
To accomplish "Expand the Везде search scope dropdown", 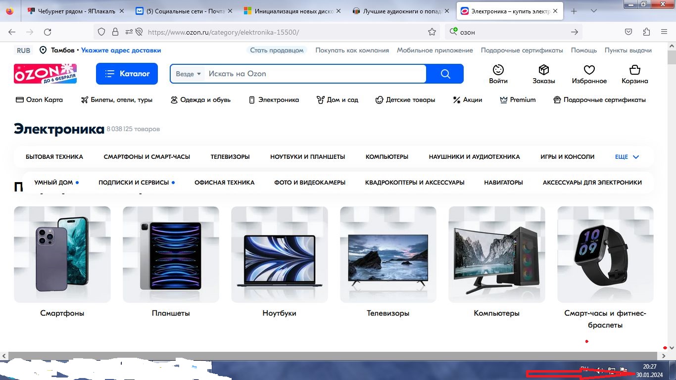I will [189, 74].
